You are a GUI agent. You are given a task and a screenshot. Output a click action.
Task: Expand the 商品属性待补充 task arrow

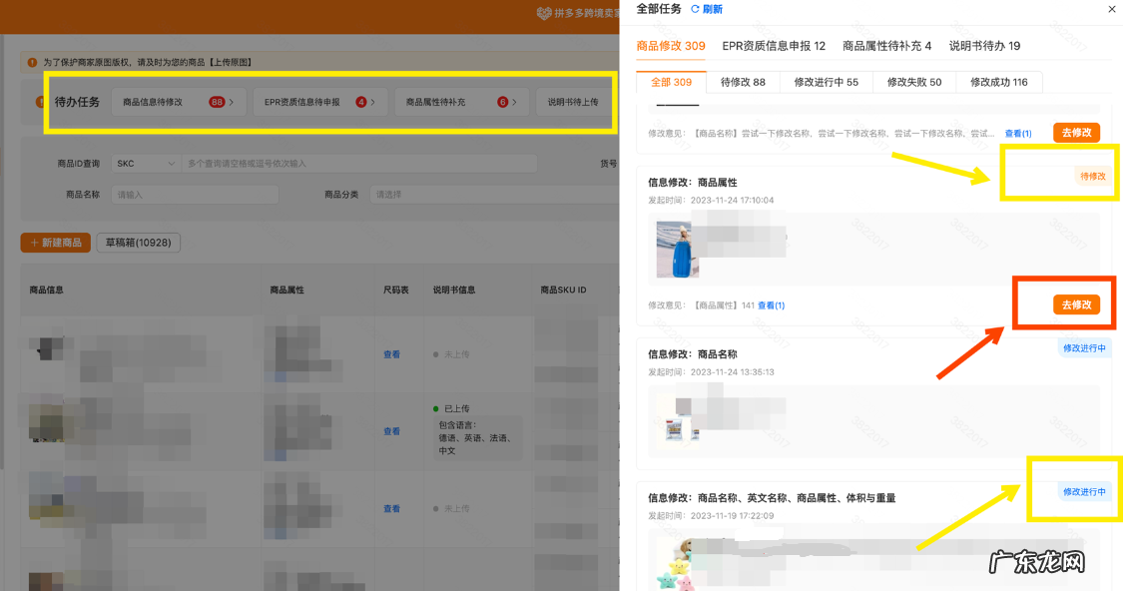515,102
